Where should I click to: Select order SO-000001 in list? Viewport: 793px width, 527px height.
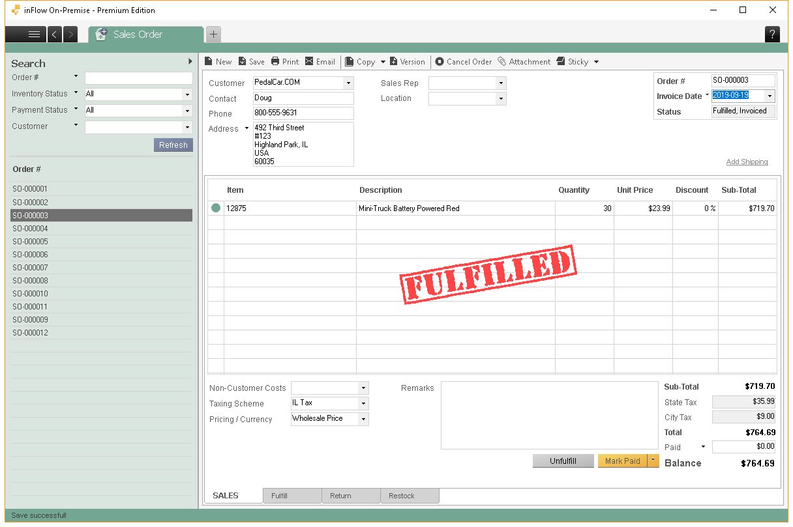[102, 189]
